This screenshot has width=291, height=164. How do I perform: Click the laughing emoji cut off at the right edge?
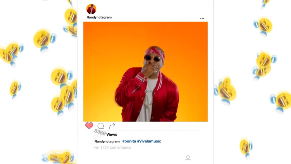pyautogui.click(x=282, y=101)
